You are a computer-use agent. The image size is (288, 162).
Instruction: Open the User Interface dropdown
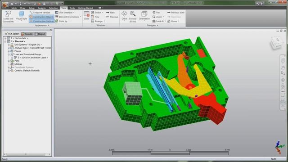(65, 13)
